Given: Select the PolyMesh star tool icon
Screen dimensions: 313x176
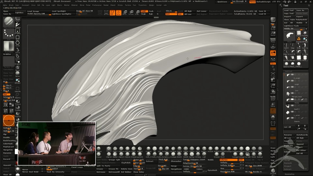Looking at the screenshot, I should (305, 33).
